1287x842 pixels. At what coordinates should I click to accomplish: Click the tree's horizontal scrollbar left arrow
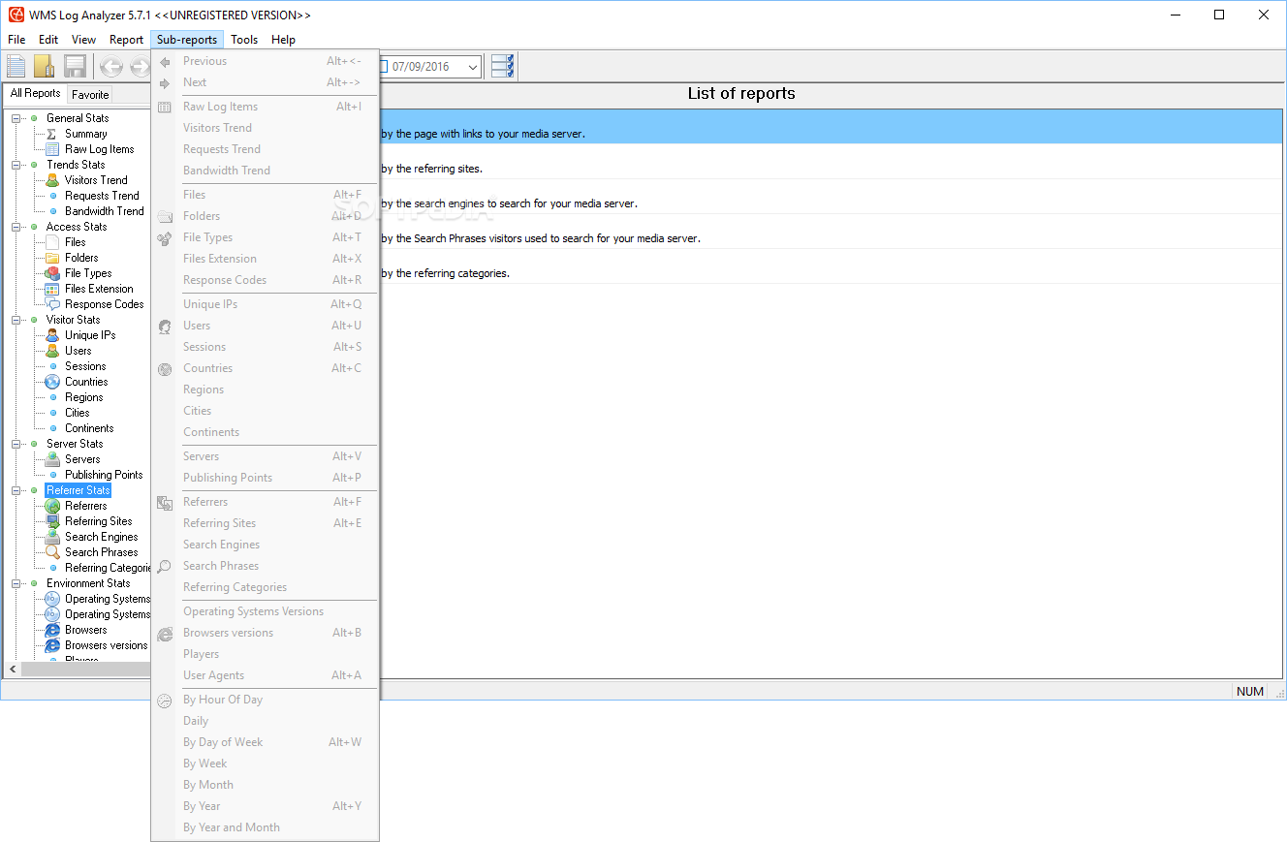(x=13, y=670)
